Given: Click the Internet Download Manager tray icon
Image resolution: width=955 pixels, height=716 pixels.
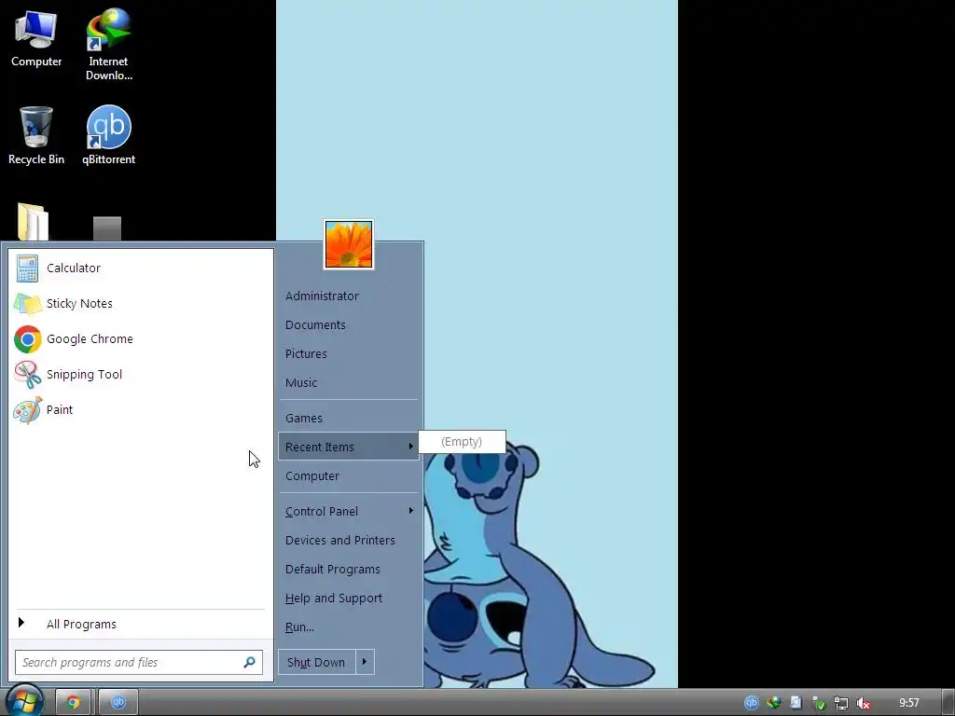Looking at the screenshot, I should click(x=773, y=703).
